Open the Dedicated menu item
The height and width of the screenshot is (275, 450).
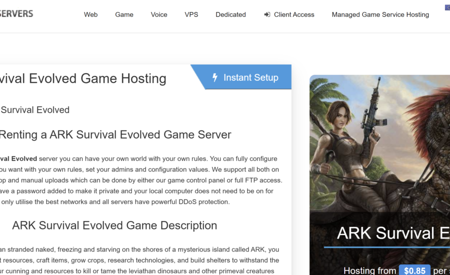click(x=230, y=14)
